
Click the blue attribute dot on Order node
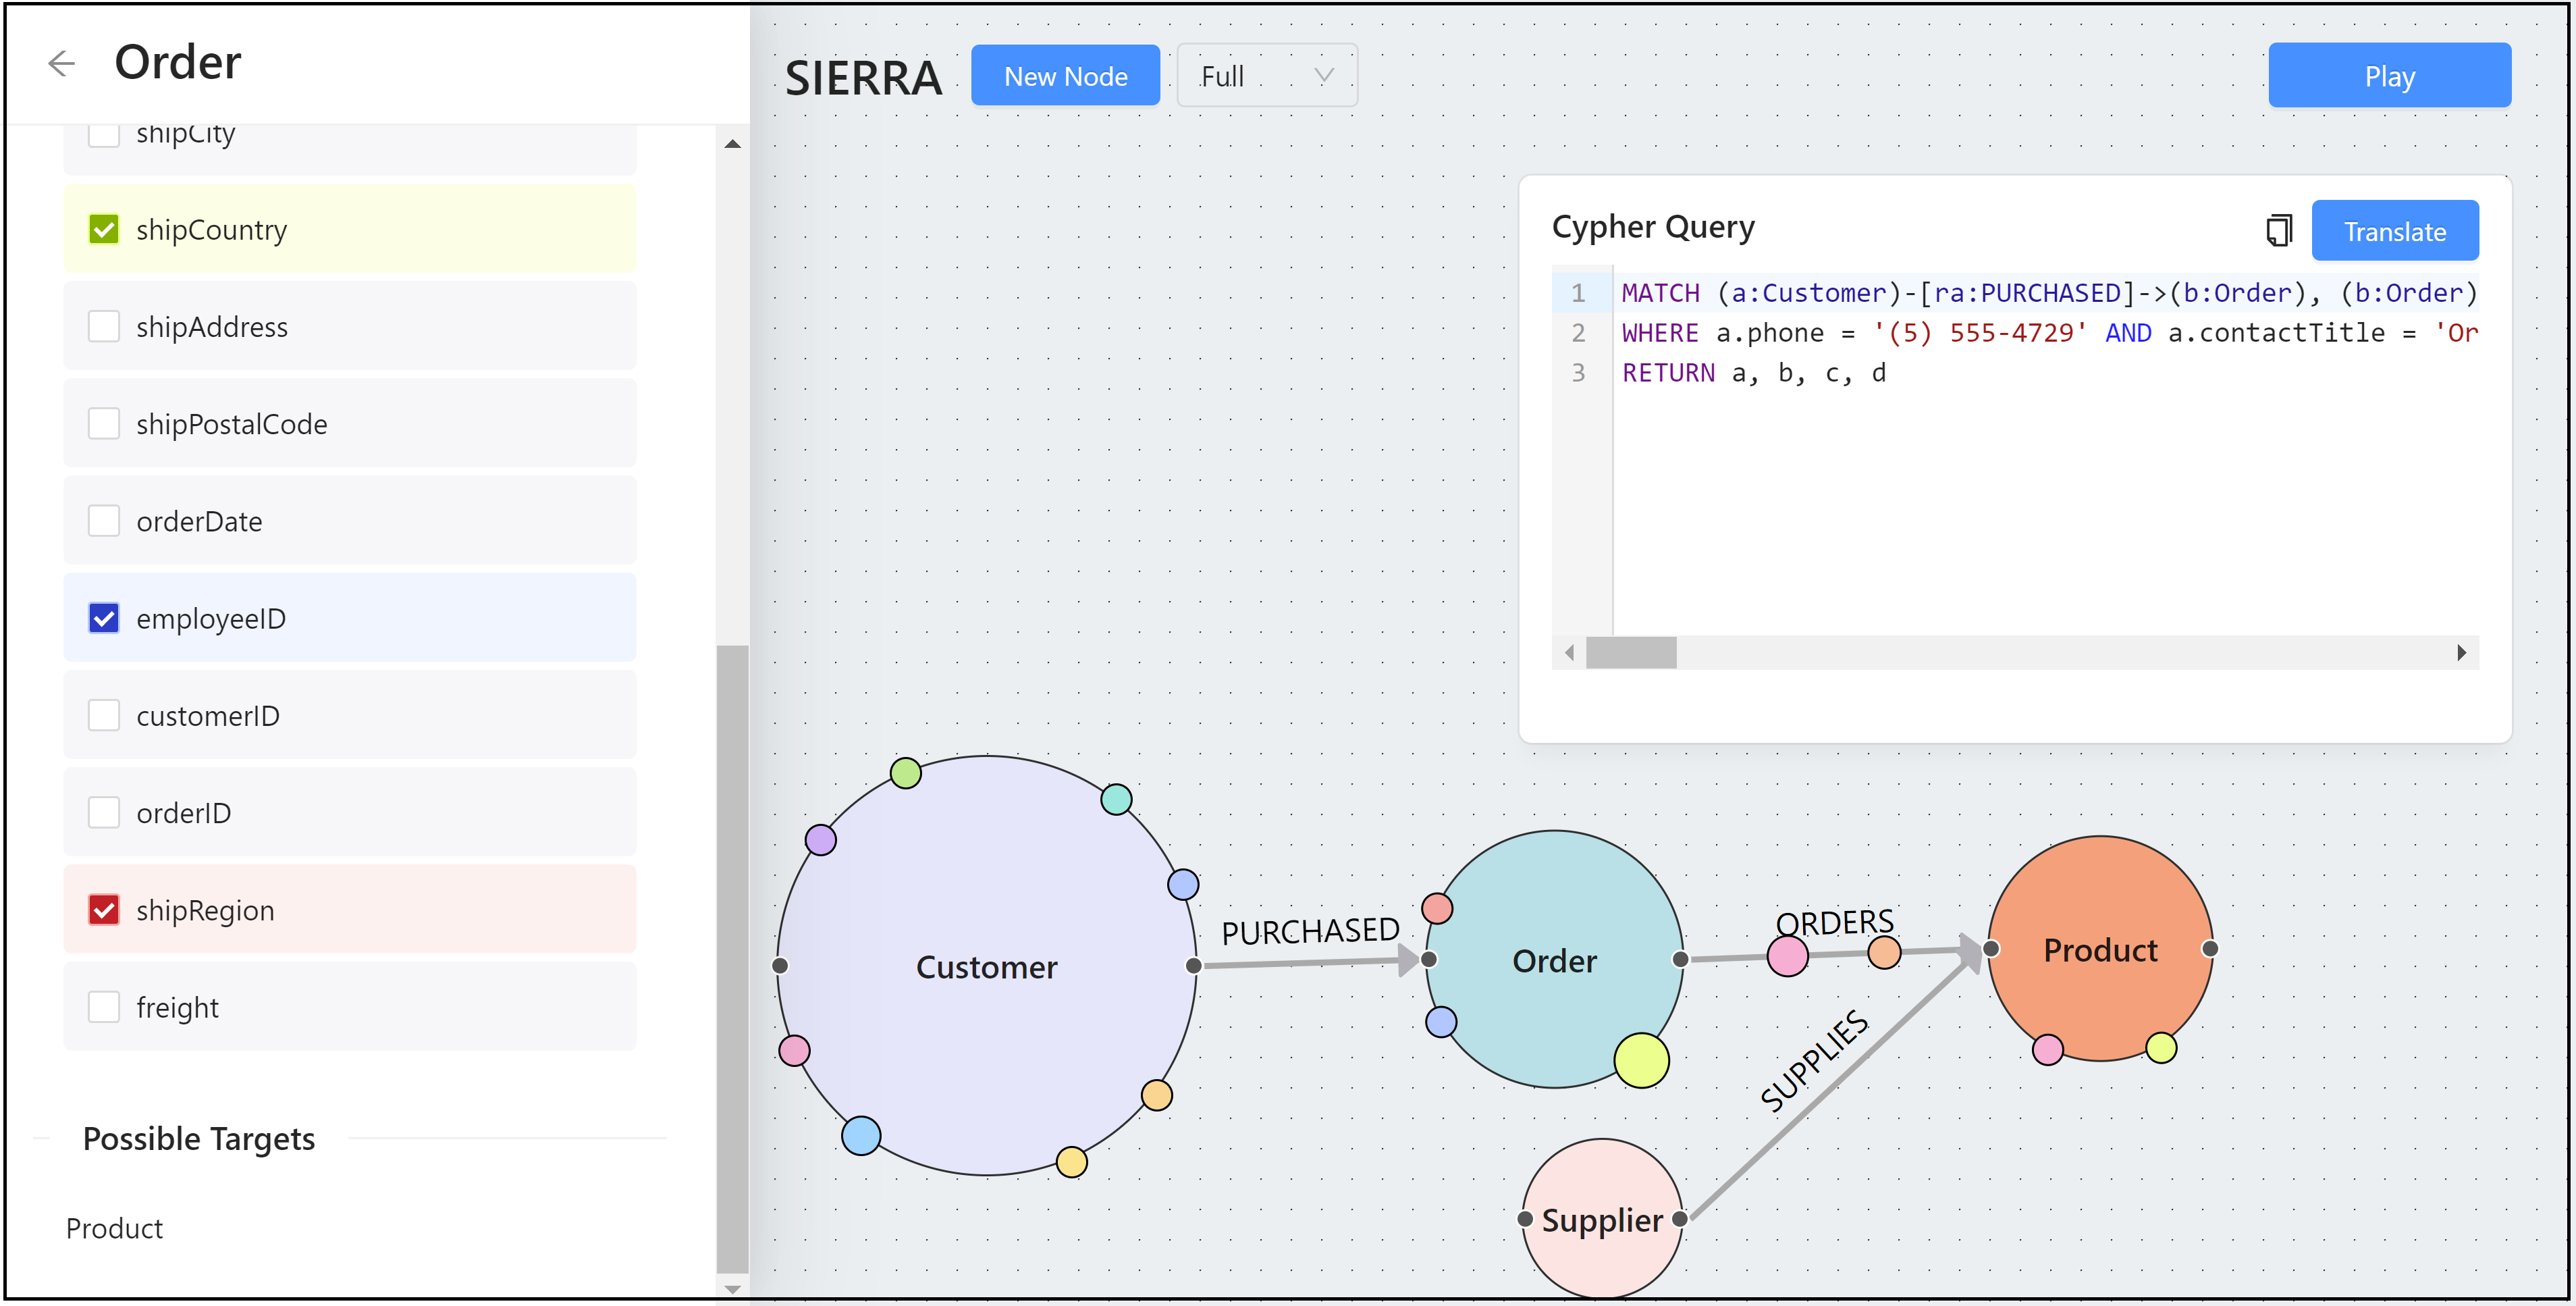coord(1441,1022)
